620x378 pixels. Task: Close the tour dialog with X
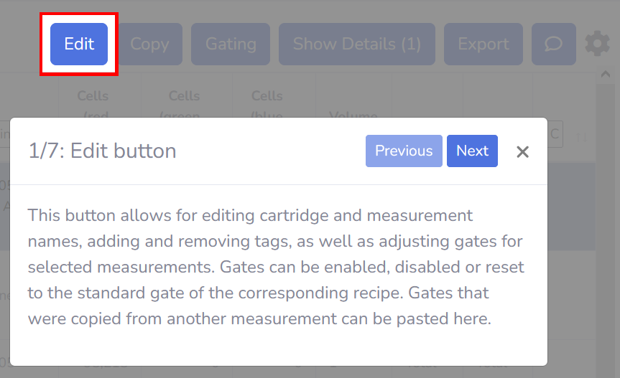pyautogui.click(x=522, y=151)
